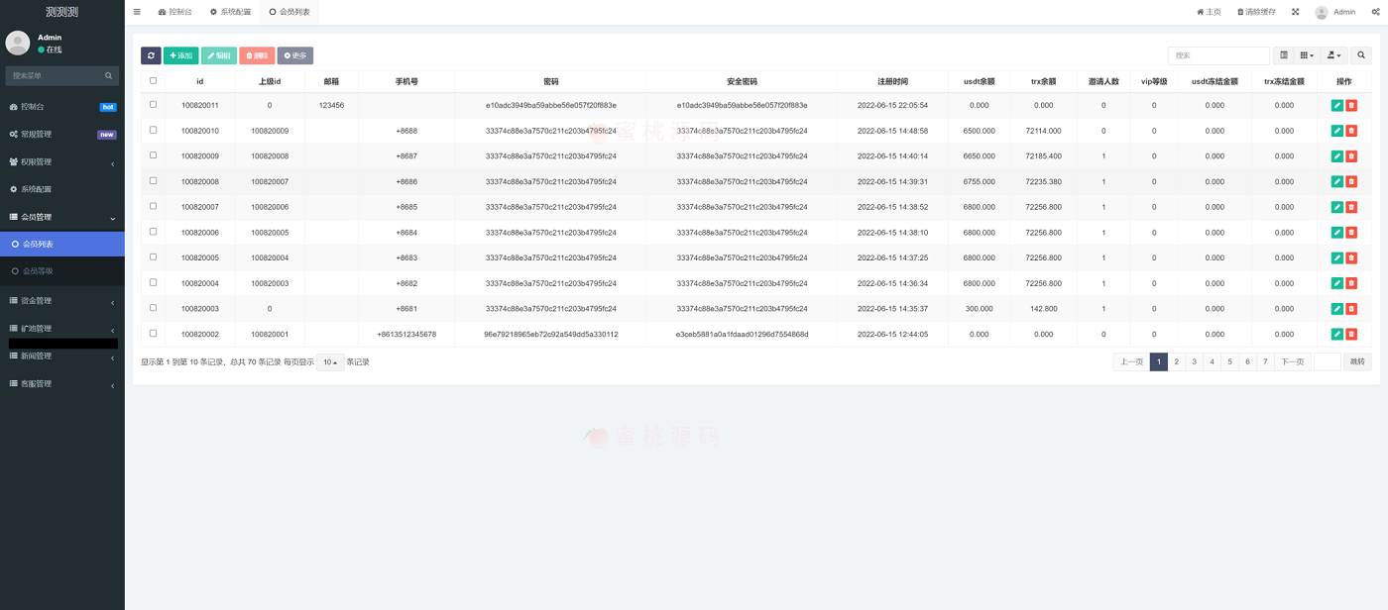Open 会员等级 in the sidebar
Screen dimensions: 1388x610
point(38,270)
